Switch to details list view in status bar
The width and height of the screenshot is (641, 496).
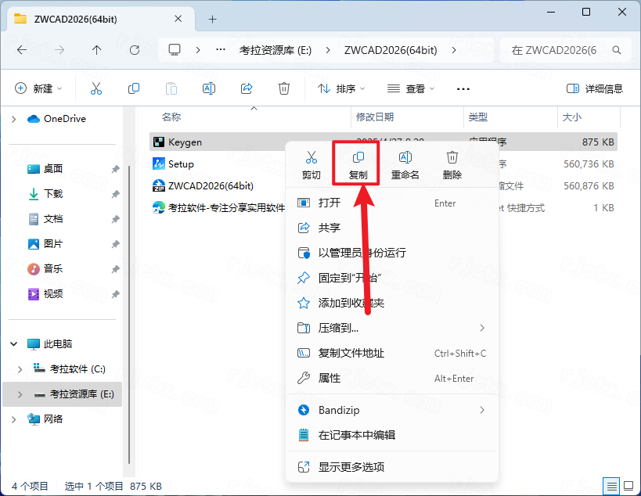tap(612, 486)
